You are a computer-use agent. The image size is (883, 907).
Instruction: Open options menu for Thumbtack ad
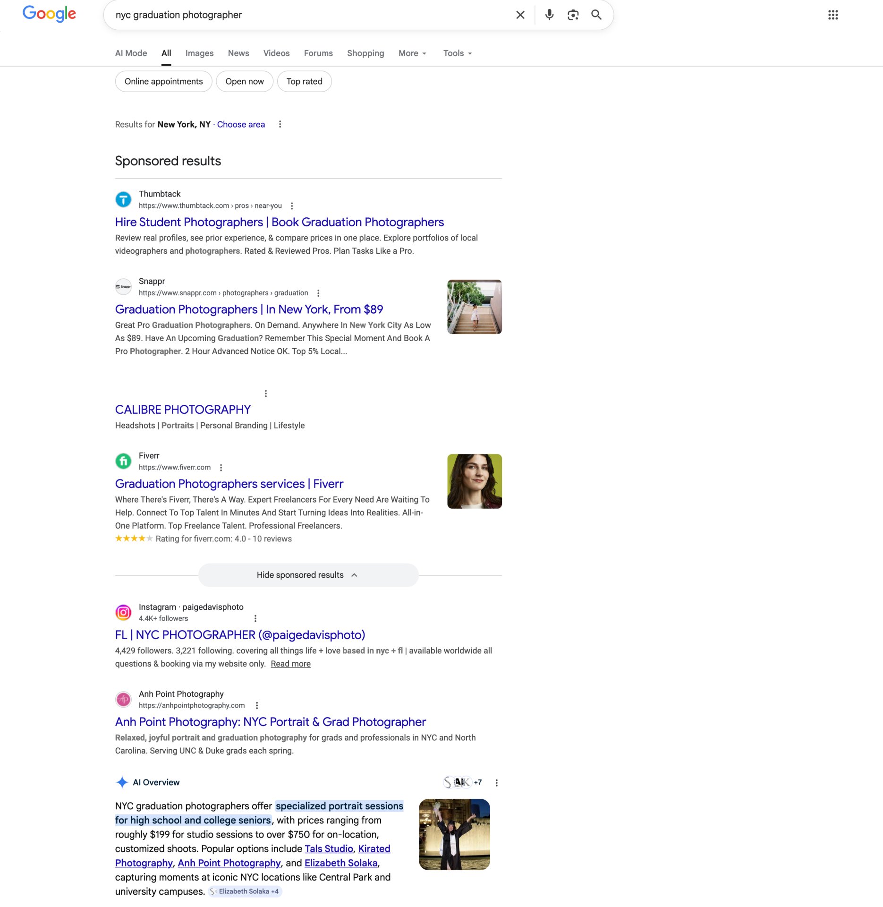[x=292, y=206]
